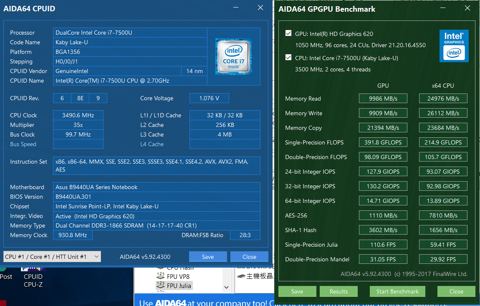The height and width of the screenshot is (306, 480).
Task: Click the GPU SHA-1 Hash result '3602 MB/s'
Action: pos(383,230)
